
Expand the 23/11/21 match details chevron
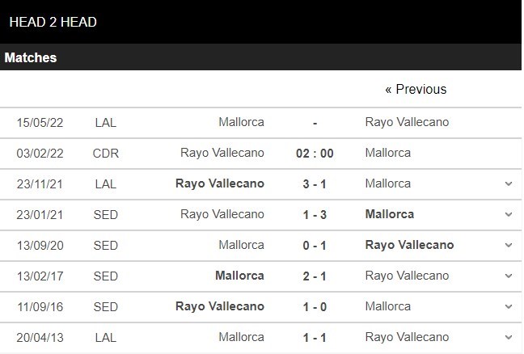click(509, 183)
